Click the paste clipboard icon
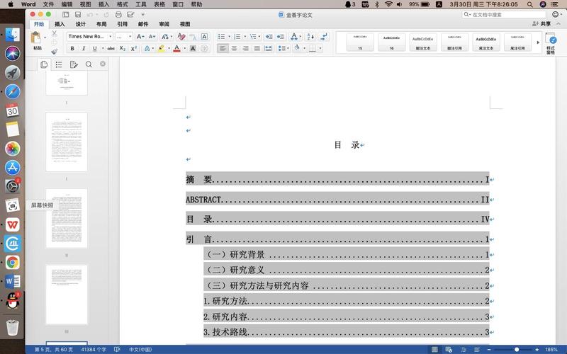The width and height of the screenshot is (567, 354). tap(36, 38)
